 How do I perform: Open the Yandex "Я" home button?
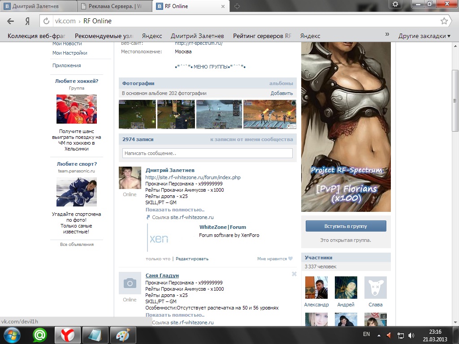(27, 21)
